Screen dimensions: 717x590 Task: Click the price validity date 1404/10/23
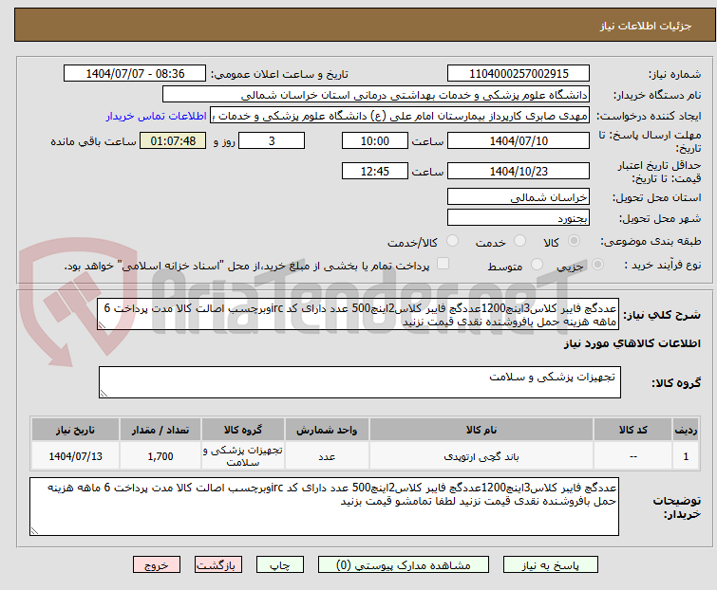519,172
